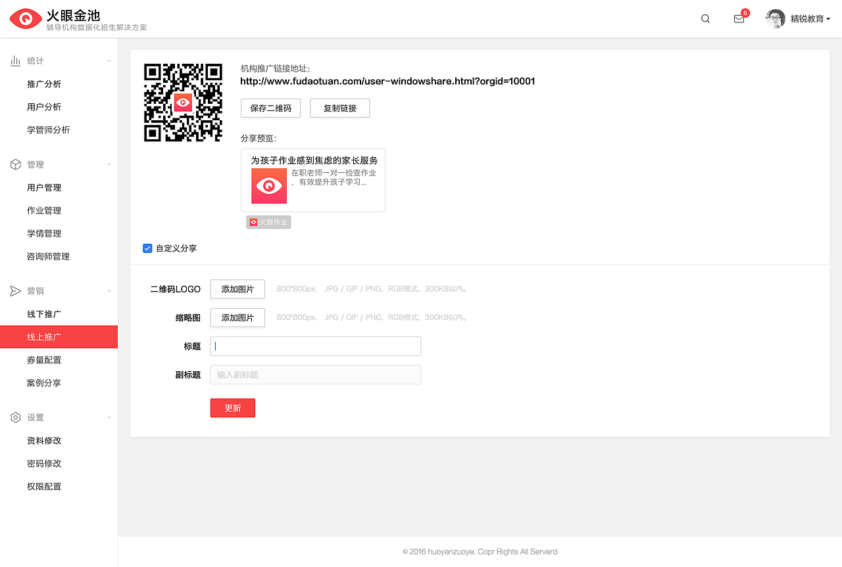842x567 pixels.
Task: Select 线下推广 menu item
Action: [44, 314]
